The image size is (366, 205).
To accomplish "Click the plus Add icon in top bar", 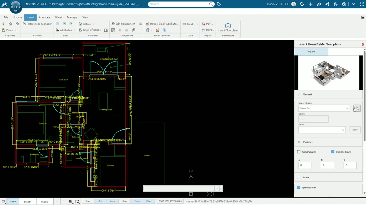I will coord(310,4).
